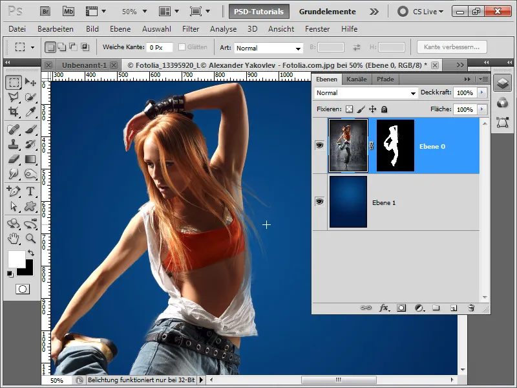The height and width of the screenshot is (388, 517).
Task: Select the Polygonal Lasso tool
Action: coord(14,97)
